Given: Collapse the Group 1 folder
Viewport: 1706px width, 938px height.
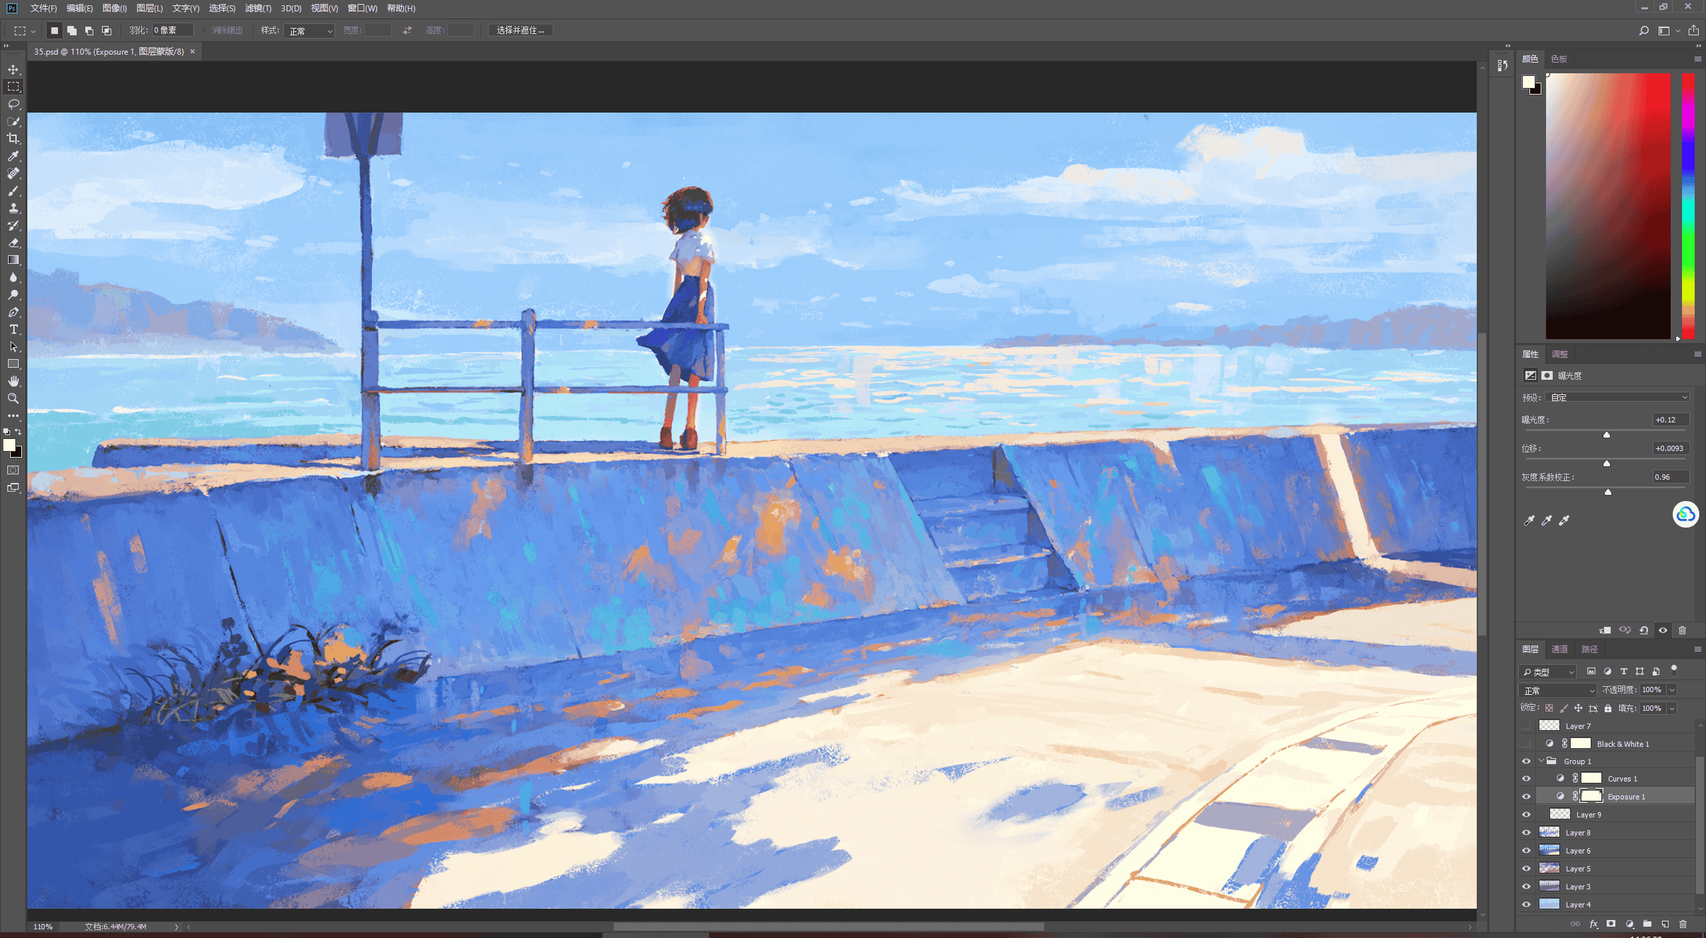Looking at the screenshot, I should (x=1541, y=761).
